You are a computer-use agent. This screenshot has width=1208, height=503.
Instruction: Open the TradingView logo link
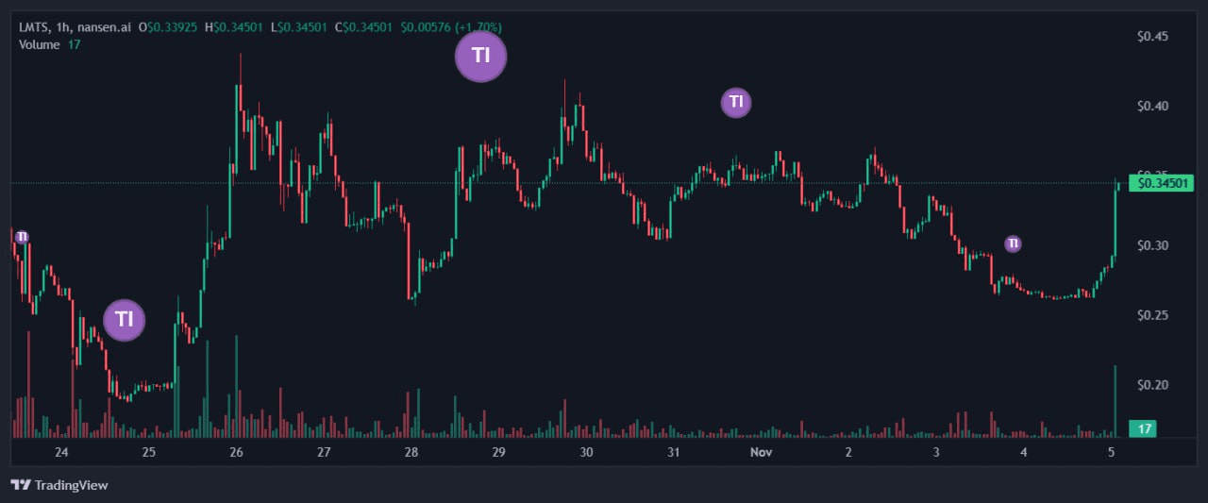pos(59,485)
